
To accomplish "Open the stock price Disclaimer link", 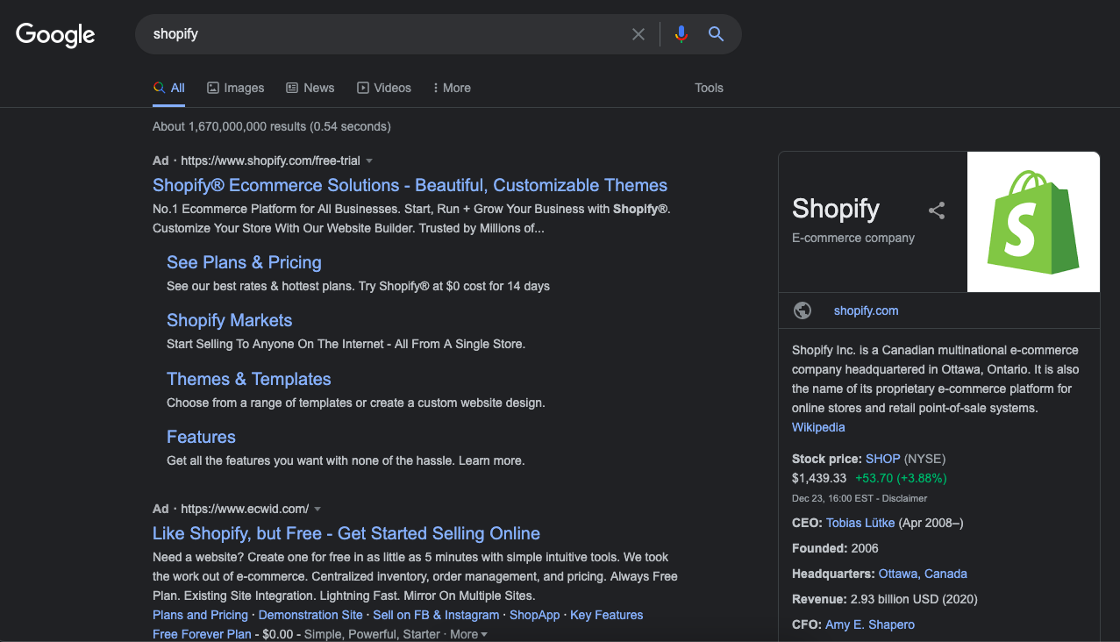I will coord(904,498).
